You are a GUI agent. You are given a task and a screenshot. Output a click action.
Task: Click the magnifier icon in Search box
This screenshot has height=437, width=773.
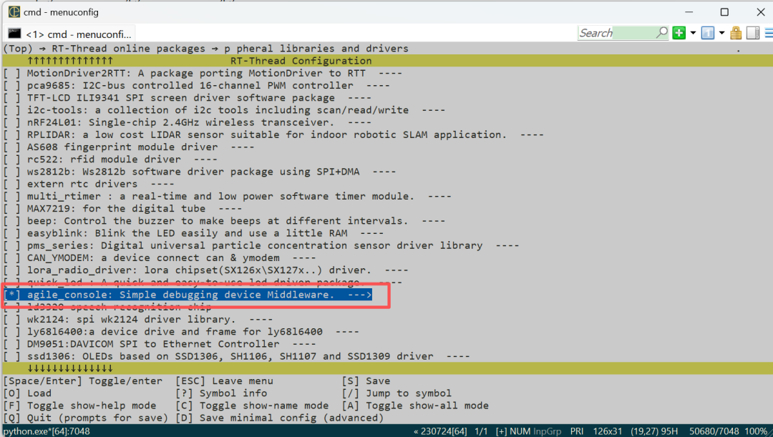pyautogui.click(x=662, y=33)
